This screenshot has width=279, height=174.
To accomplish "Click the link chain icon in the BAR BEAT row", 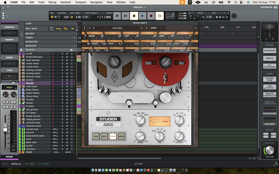I will [x=65, y=29].
